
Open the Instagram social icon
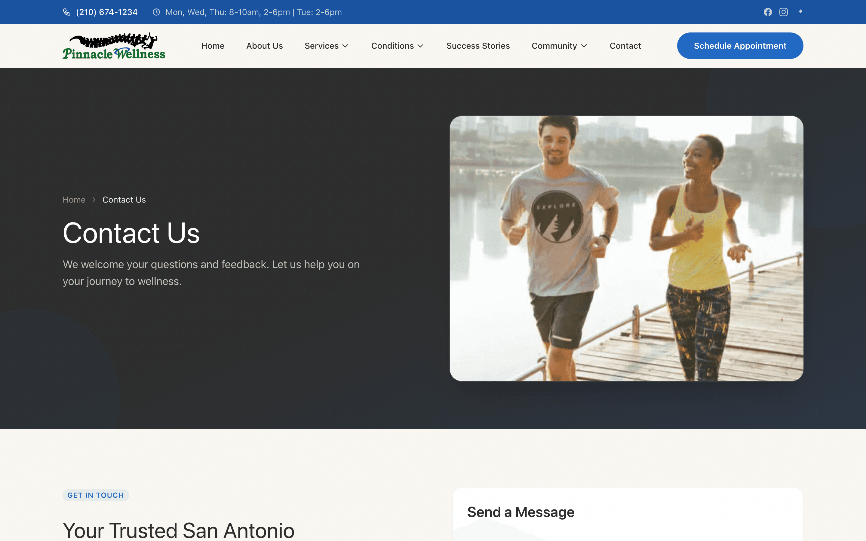pos(783,12)
